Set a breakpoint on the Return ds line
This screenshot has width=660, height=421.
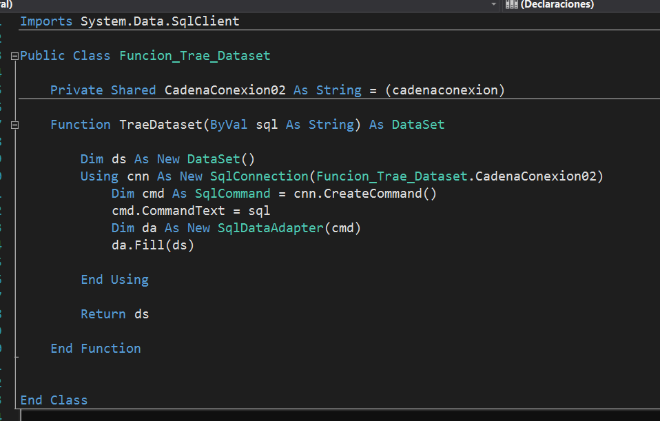coord(5,314)
